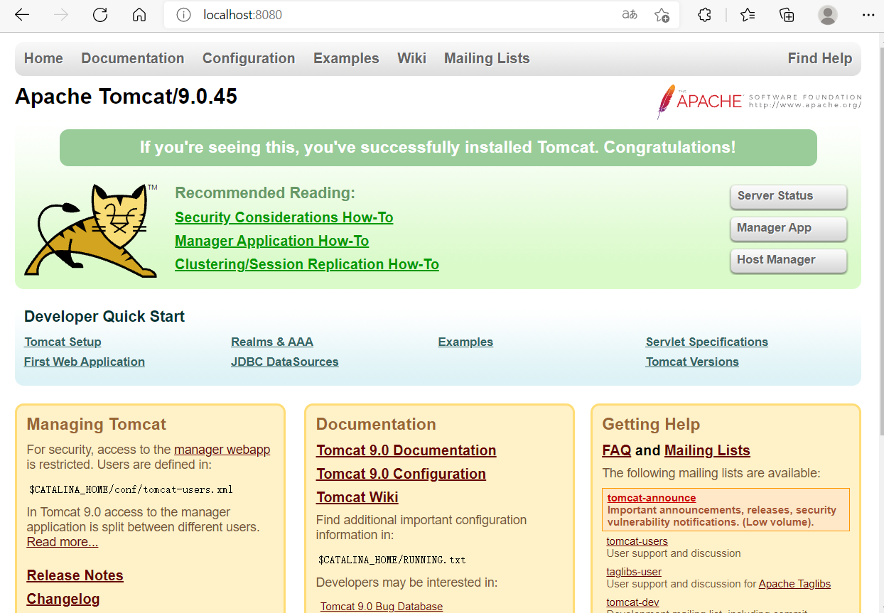The width and height of the screenshot is (884, 613).
Task: Open the Examples navigation item
Action: (346, 59)
